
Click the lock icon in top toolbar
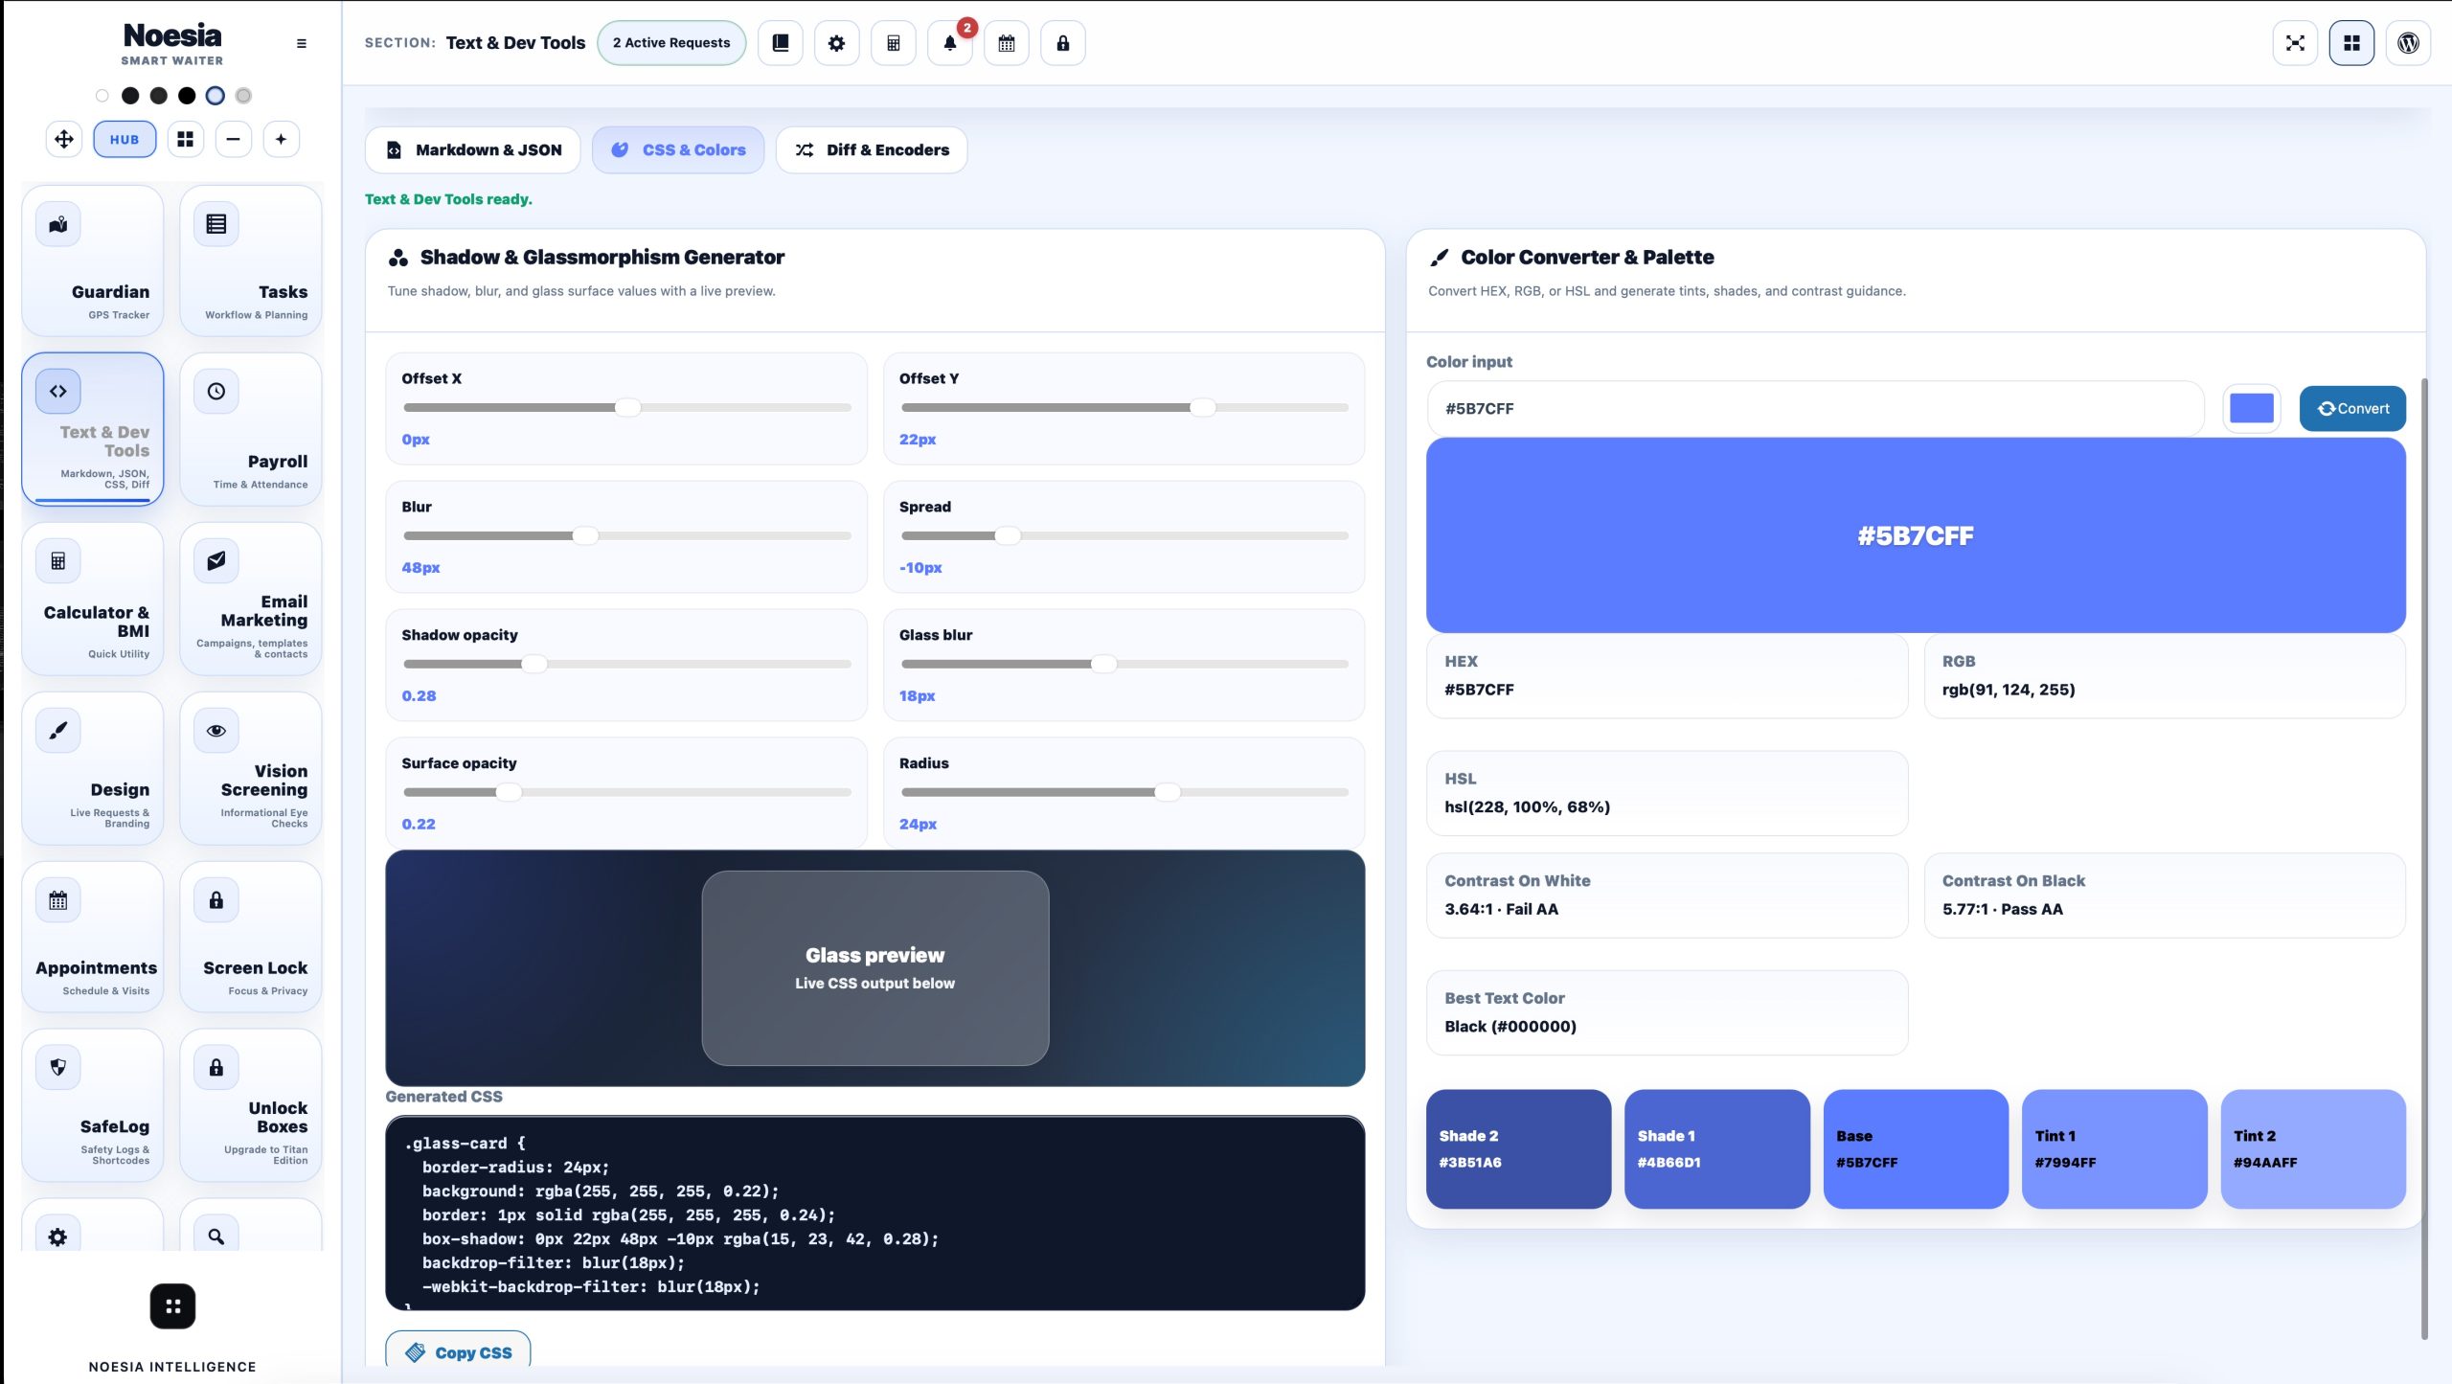(x=1063, y=43)
